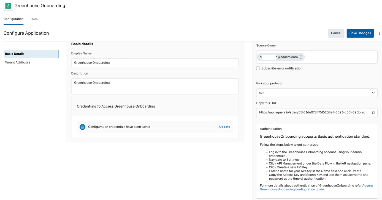
Task: Focus the Display Name input field
Action: tap(155, 63)
